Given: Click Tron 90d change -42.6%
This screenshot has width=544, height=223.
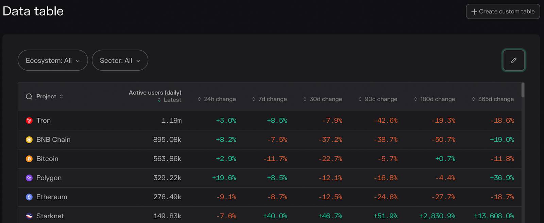Looking at the screenshot, I should 386,120.
